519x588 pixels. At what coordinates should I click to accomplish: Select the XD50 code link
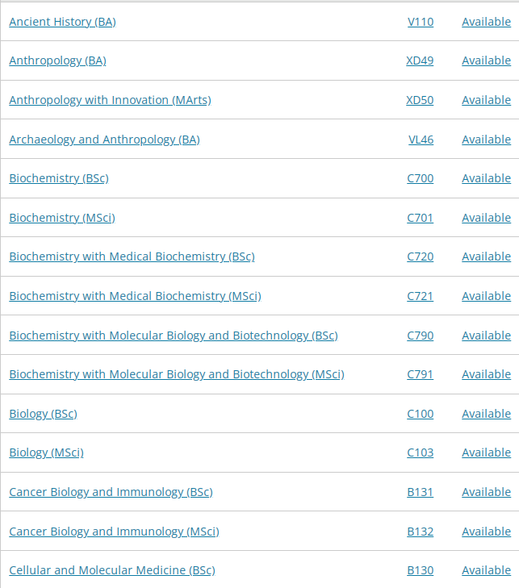point(420,100)
